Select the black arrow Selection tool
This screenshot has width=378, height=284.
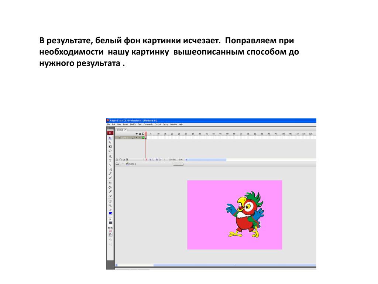tap(110, 138)
